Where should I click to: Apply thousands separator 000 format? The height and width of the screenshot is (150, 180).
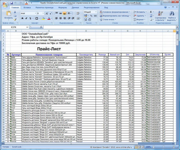click(95, 16)
